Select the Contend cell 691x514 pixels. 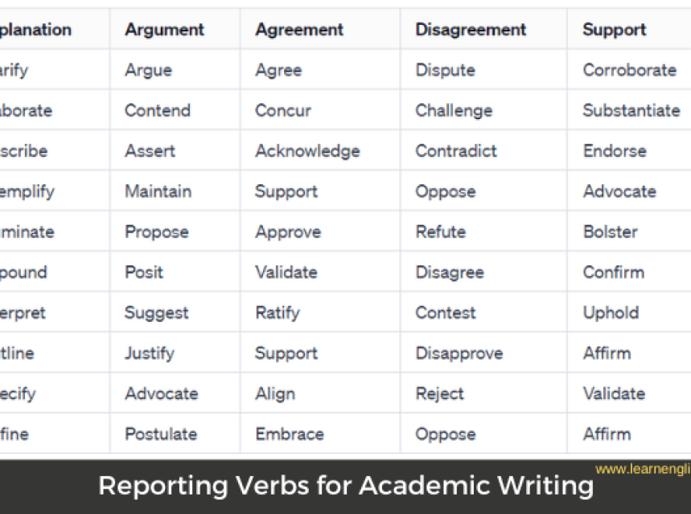click(x=158, y=110)
